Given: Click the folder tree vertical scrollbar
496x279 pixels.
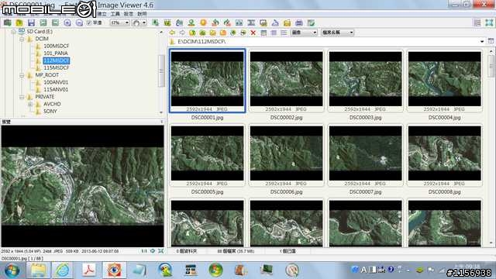Looking at the screenshot, I should (x=161, y=71).
